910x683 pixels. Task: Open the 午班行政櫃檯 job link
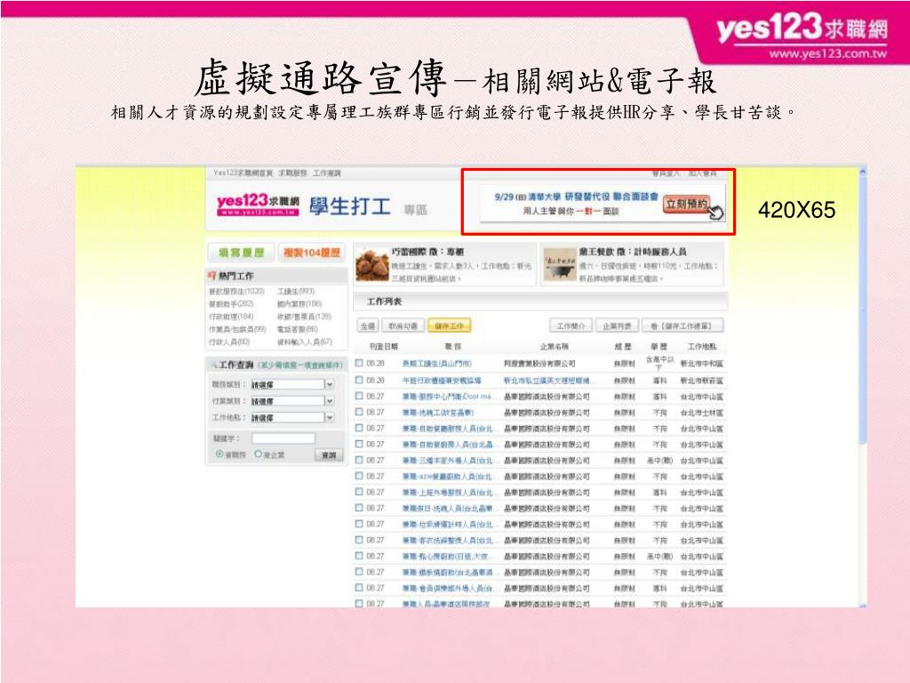[x=442, y=381]
